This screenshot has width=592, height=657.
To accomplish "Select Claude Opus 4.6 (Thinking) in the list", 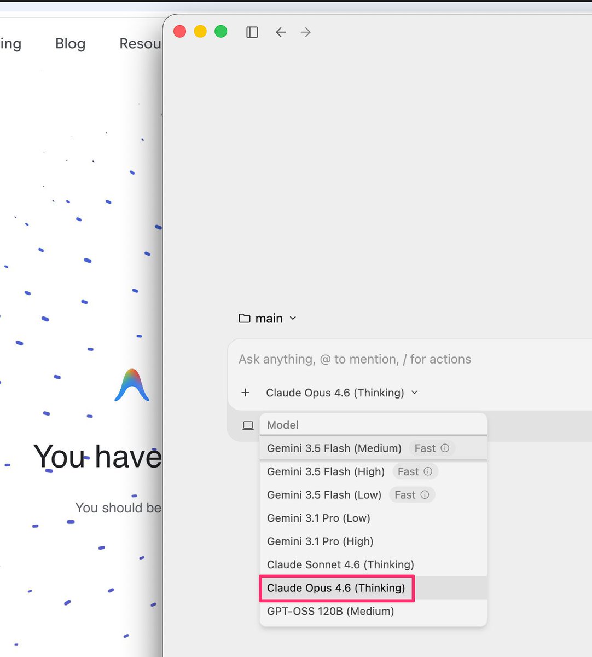I will (x=373, y=588).
